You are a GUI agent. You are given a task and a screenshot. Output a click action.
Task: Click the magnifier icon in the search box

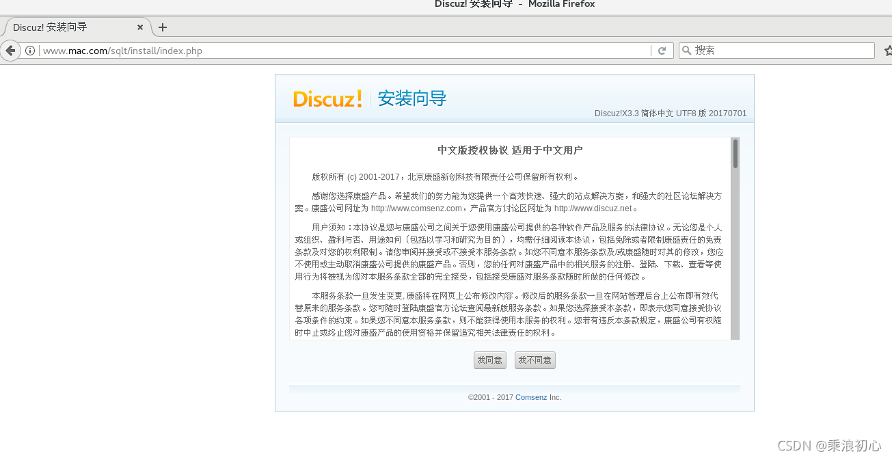pyautogui.click(x=686, y=51)
